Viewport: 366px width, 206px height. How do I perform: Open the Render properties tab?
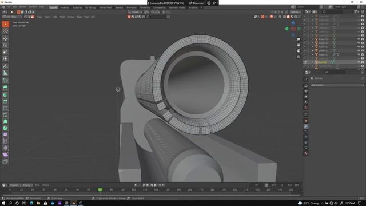pos(306,86)
